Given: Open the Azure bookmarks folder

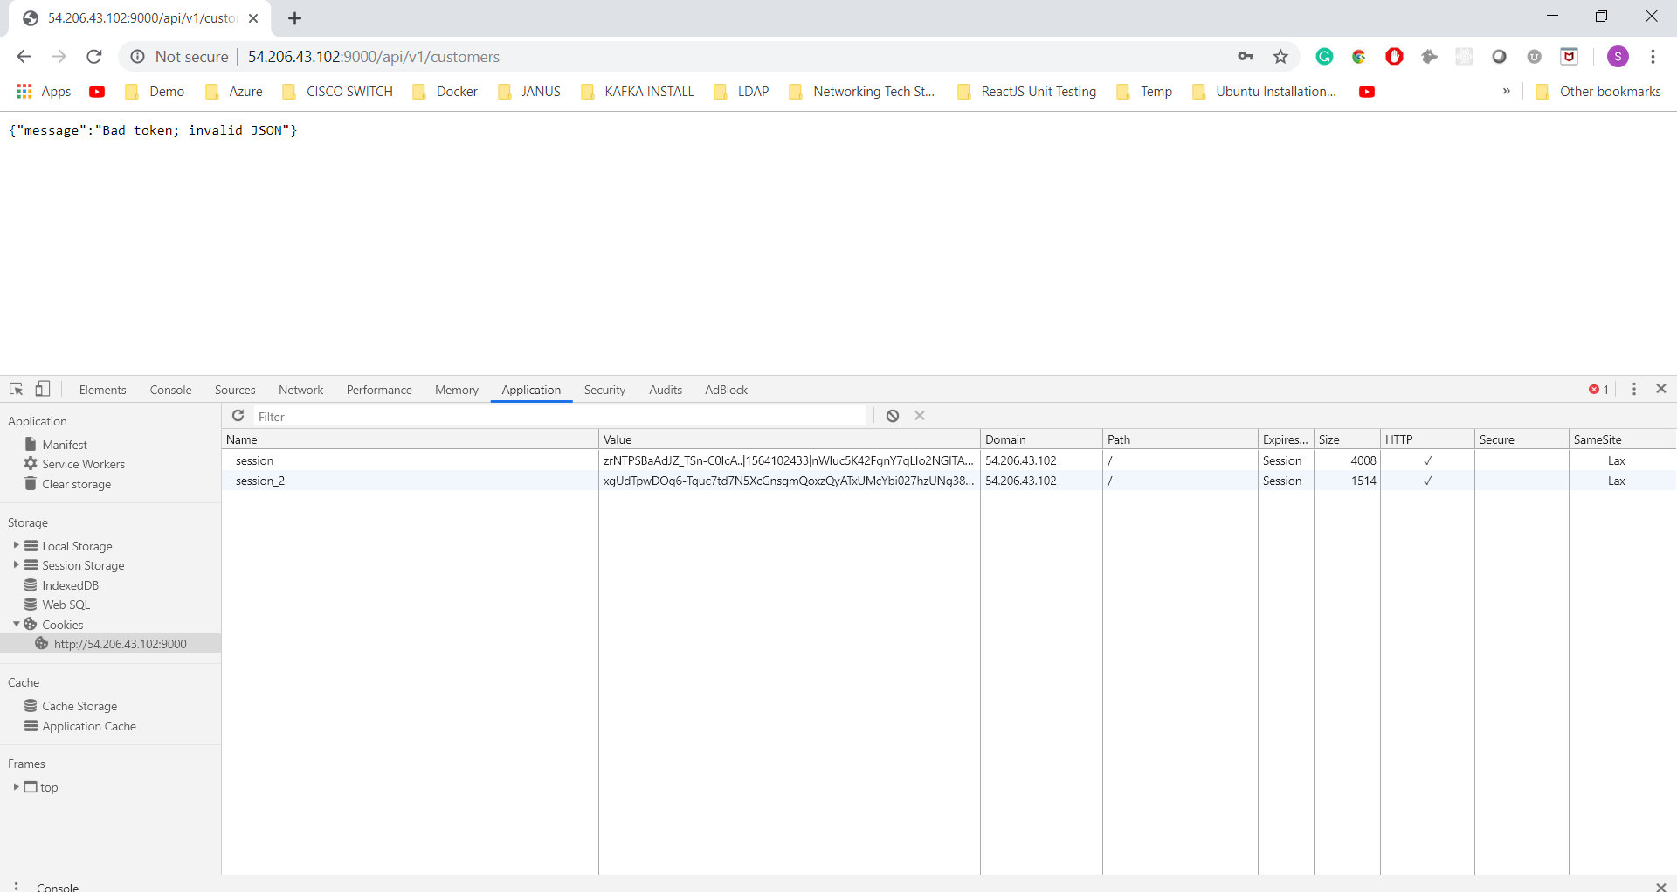Looking at the screenshot, I should 234,92.
